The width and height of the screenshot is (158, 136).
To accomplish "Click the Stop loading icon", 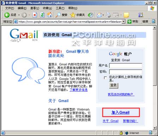I will coord(35,15).
